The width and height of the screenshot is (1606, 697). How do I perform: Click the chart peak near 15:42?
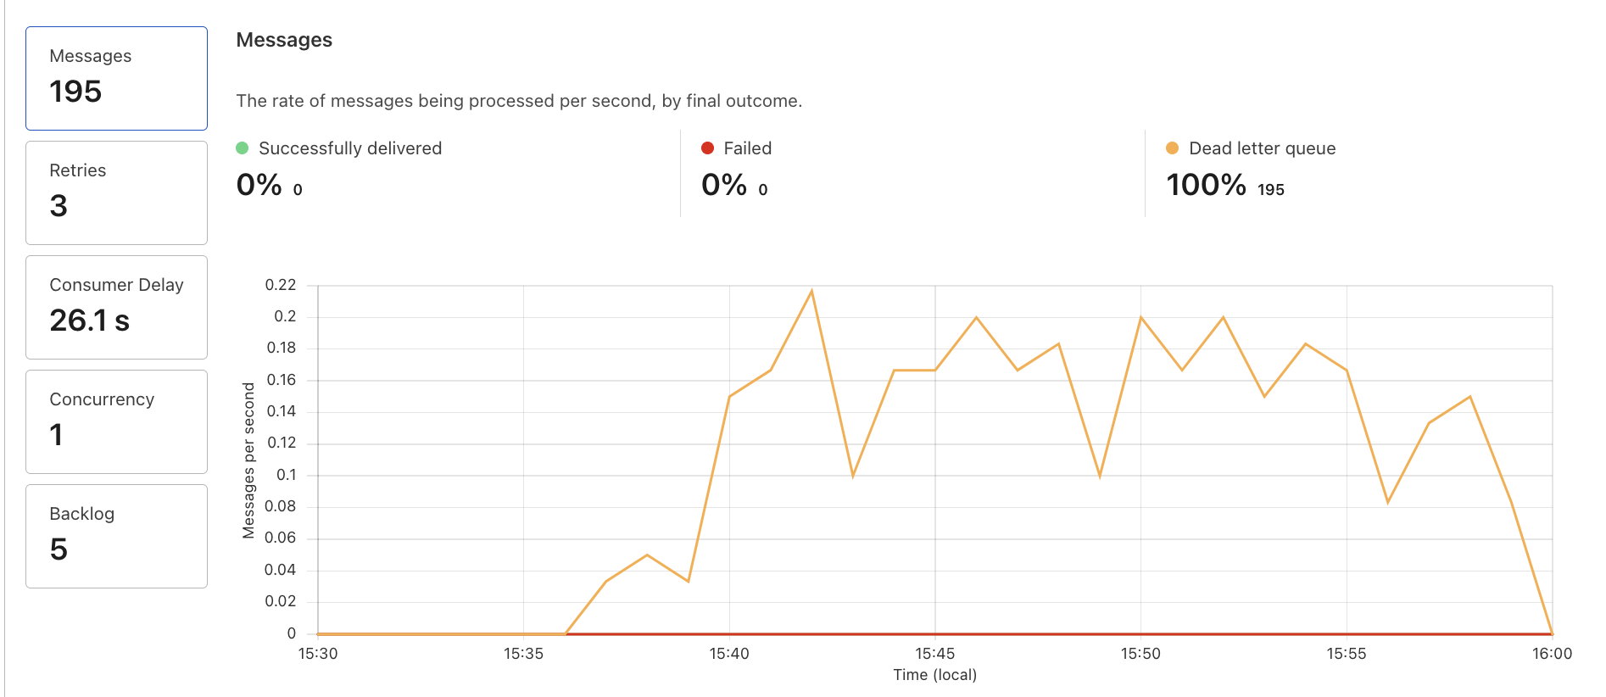(x=813, y=289)
